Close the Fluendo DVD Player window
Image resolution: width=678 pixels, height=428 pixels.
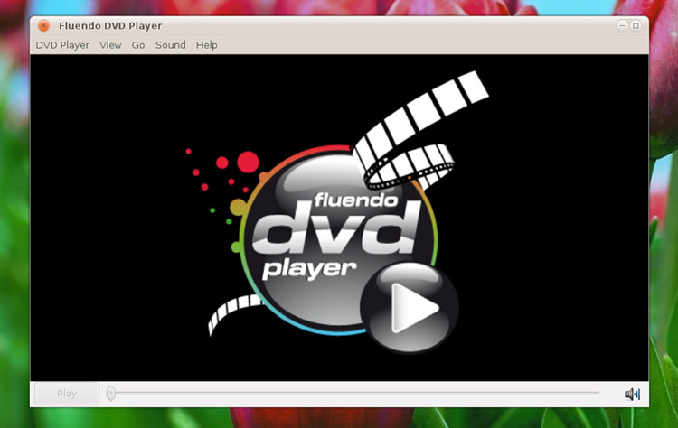click(x=43, y=26)
